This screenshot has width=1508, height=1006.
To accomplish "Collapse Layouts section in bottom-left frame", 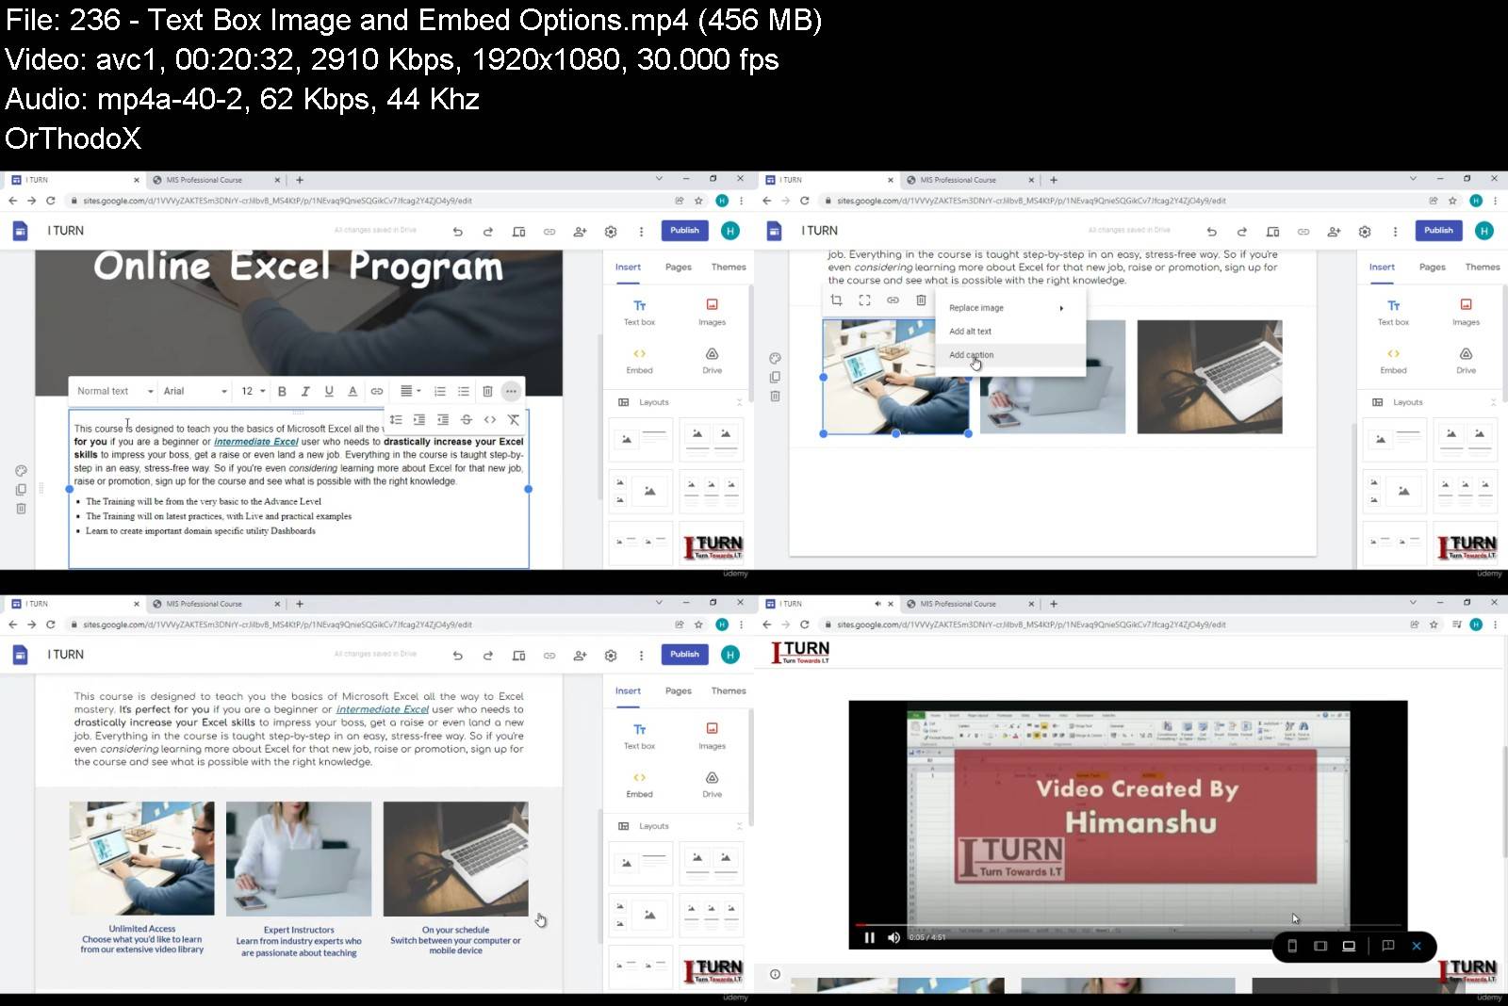I will pyautogui.click(x=739, y=826).
